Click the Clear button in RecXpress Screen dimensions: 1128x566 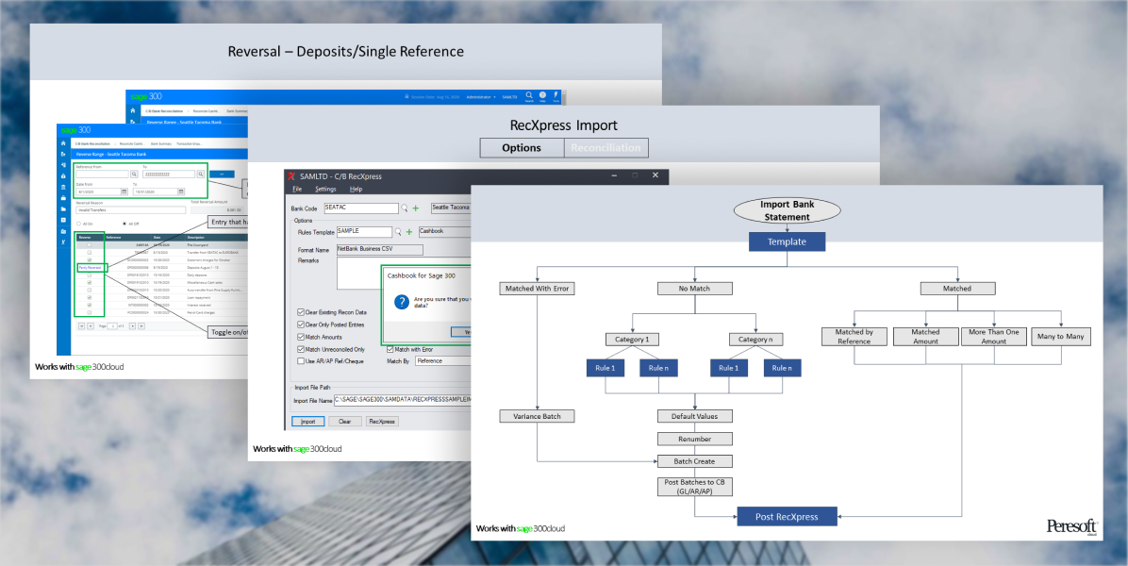click(x=344, y=422)
